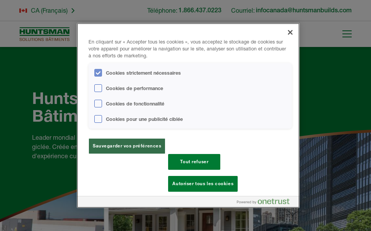
Task: Open the hamburger navigation menu
Action: (x=347, y=34)
